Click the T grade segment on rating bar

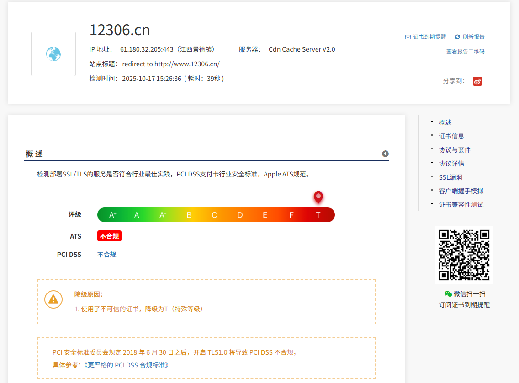pos(318,214)
